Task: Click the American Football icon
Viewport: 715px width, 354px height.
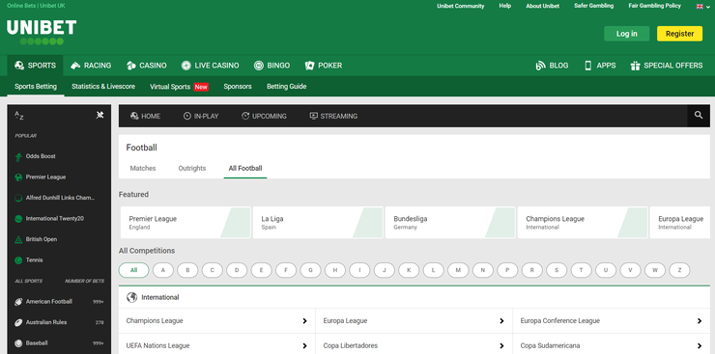Action: [18, 302]
